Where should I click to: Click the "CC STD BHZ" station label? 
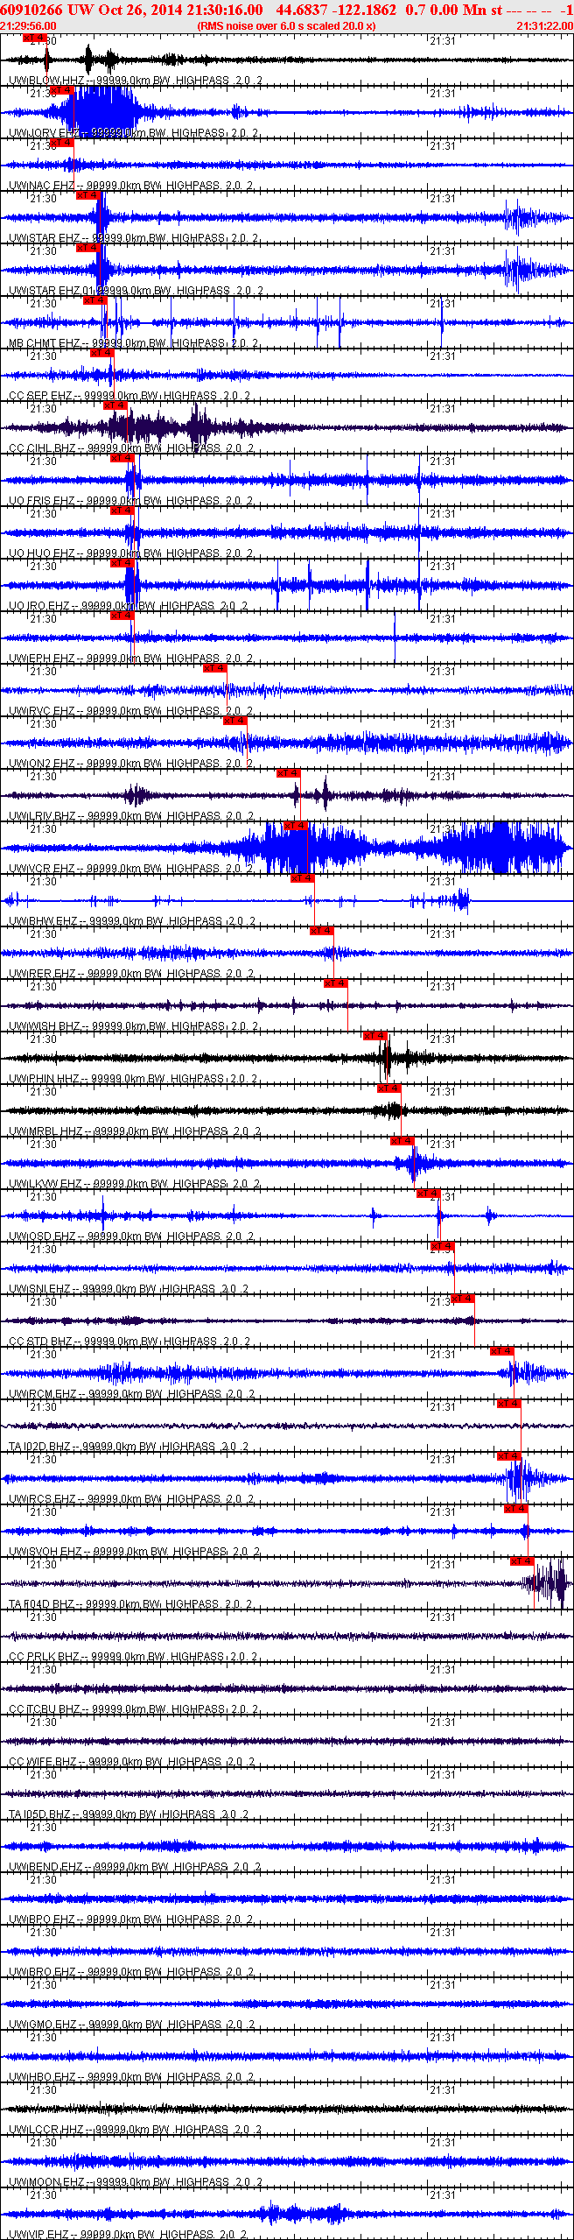coord(40,1342)
